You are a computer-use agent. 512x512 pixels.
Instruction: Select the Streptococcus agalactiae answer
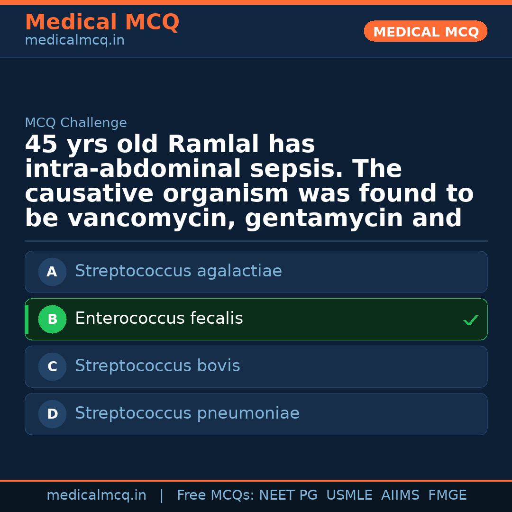178,271
